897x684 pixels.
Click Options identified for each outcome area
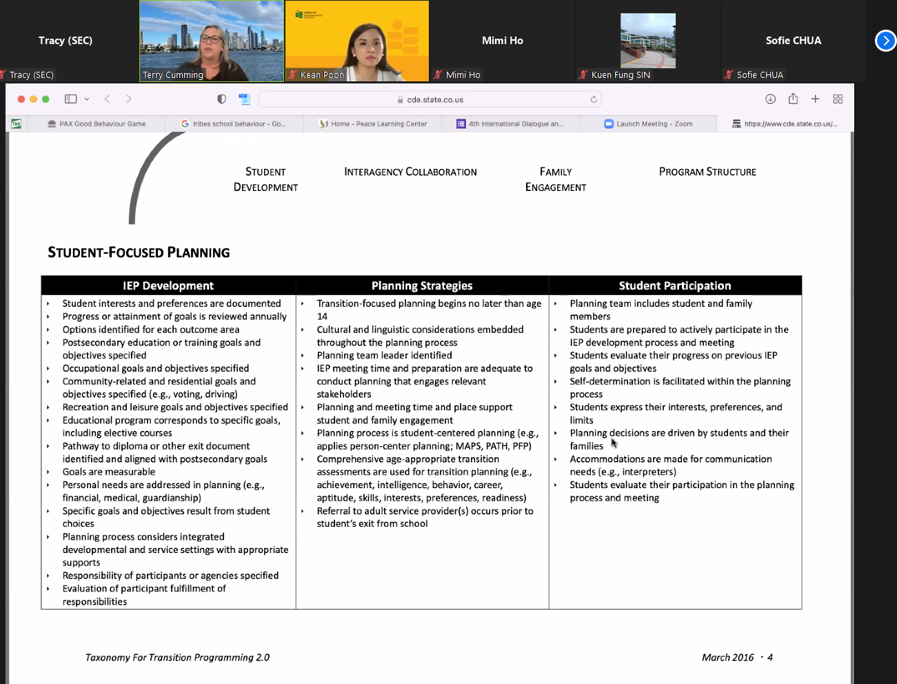pyautogui.click(x=151, y=330)
